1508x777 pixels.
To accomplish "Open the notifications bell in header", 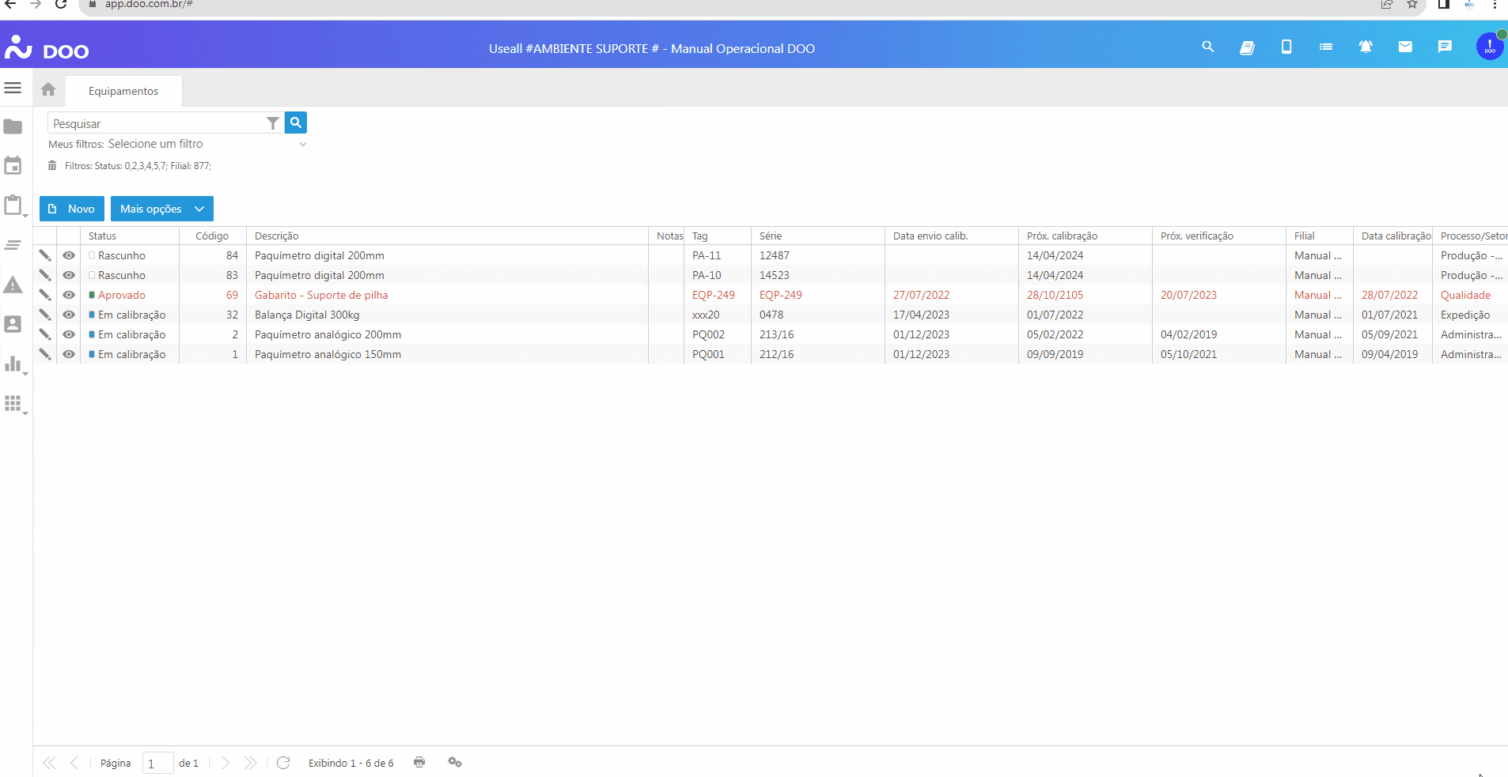I will [1366, 47].
